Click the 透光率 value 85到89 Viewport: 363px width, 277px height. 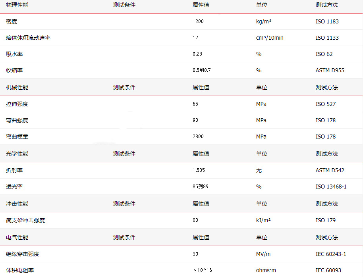(201, 187)
